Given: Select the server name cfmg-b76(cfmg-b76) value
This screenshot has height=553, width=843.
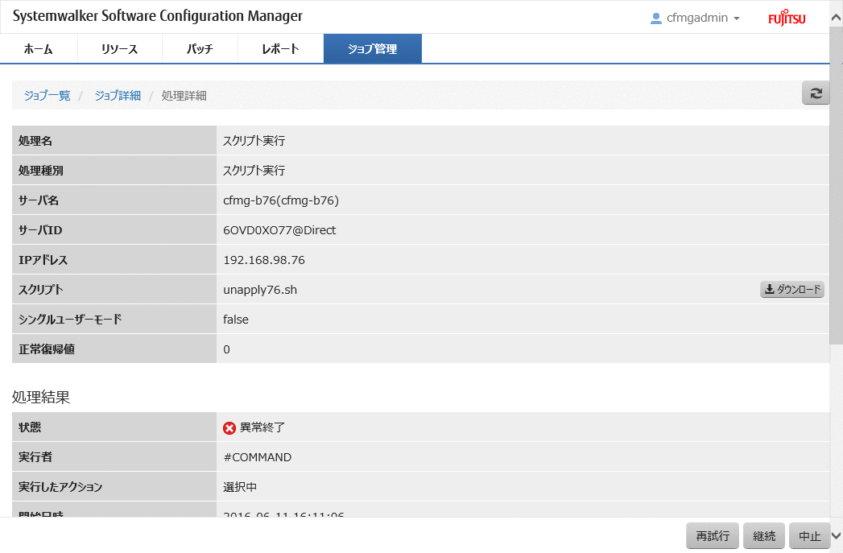Looking at the screenshot, I should pyautogui.click(x=281, y=200).
